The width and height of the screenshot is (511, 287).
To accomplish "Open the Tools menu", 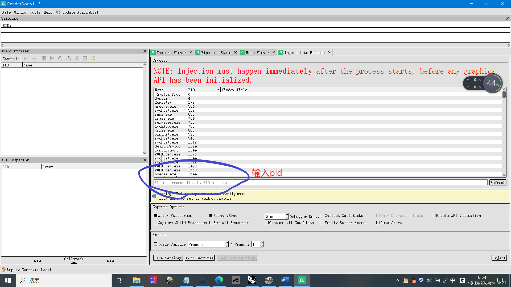I will [35, 12].
